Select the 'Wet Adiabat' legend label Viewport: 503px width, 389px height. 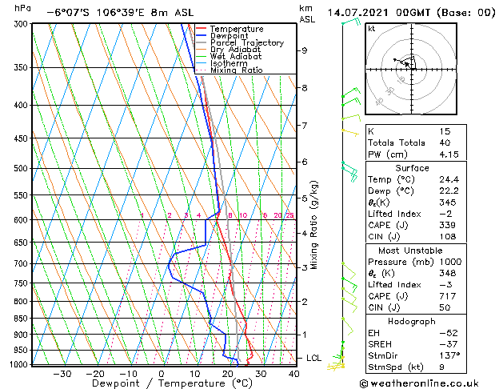pyautogui.click(x=236, y=57)
